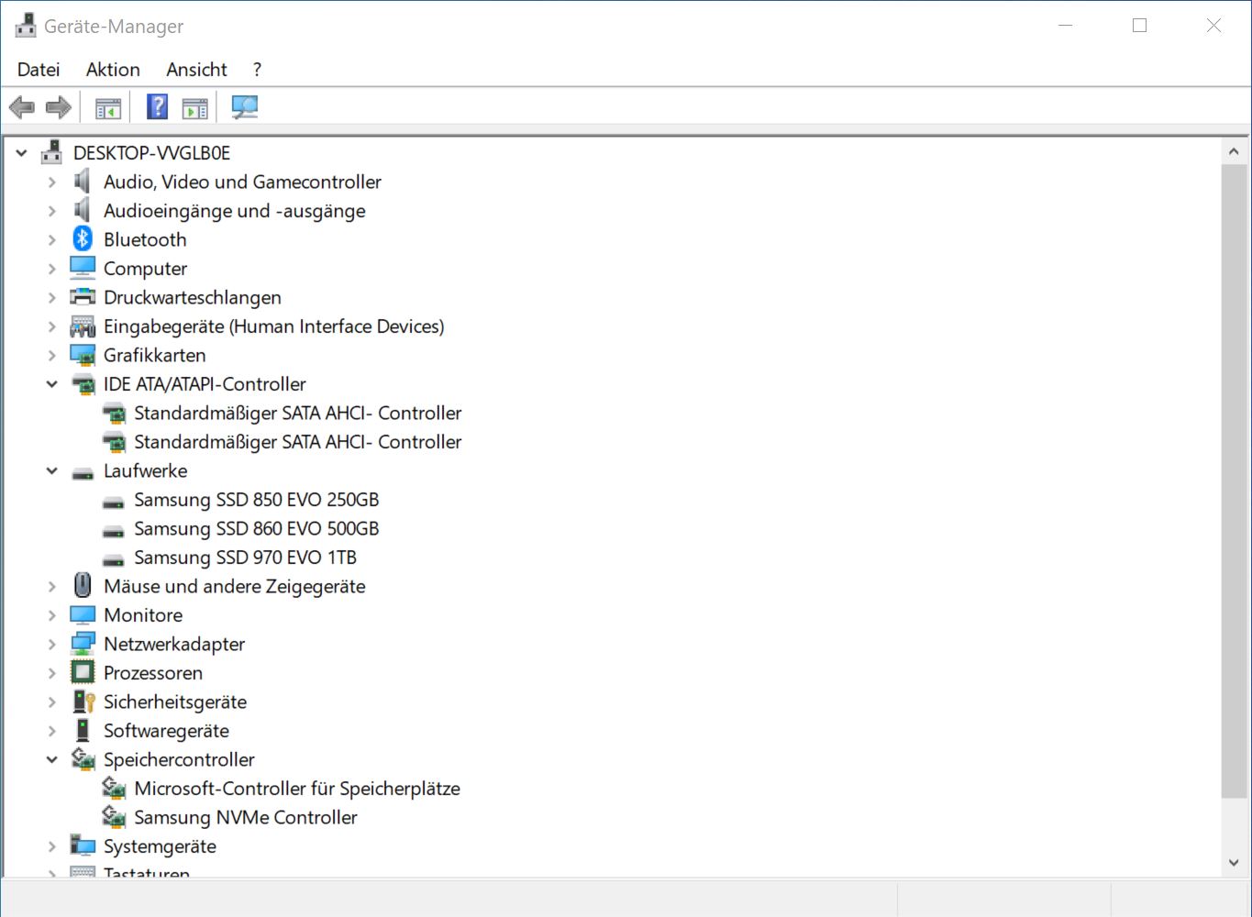1252x917 pixels.
Task: Scan for hardware changes icon
Action: (x=243, y=107)
